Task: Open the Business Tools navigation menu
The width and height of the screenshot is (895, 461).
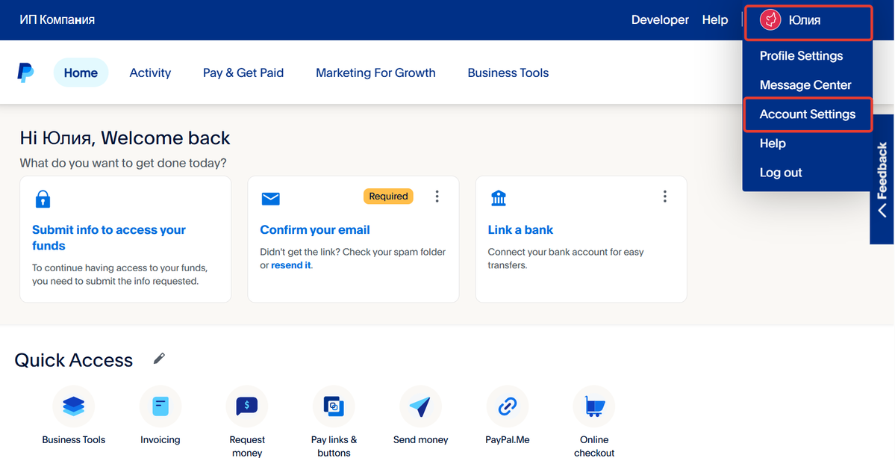Action: pos(508,72)
